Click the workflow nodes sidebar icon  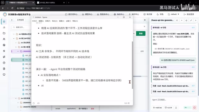(x=4, y=57)
